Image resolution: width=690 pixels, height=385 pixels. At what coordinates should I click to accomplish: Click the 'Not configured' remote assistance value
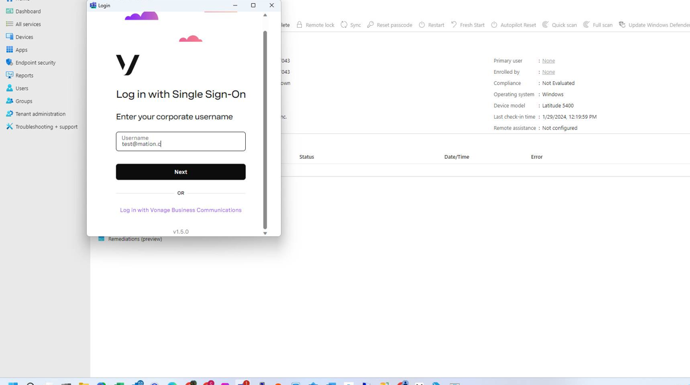[x=560, y=128]
